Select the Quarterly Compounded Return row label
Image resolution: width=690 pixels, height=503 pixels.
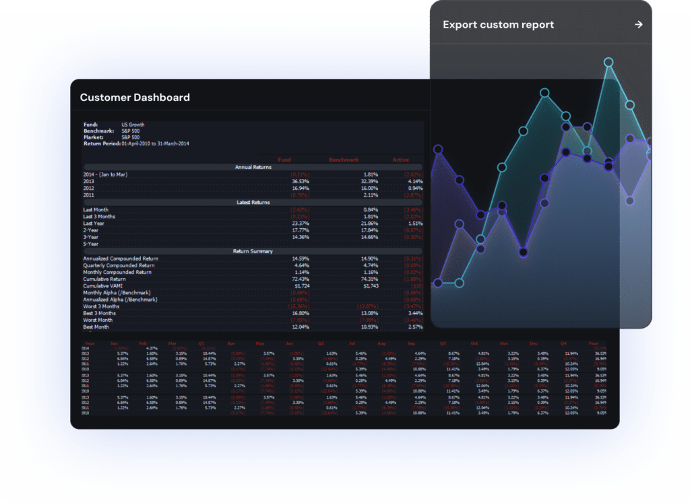click(x=119, y=265)
